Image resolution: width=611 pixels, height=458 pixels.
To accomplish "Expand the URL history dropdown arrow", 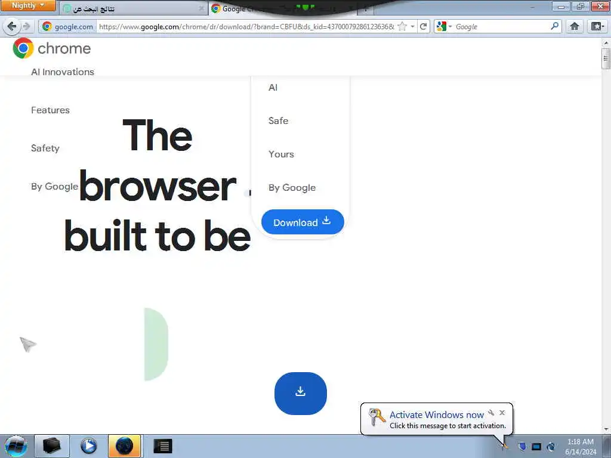I will click(x=412, y=26).
